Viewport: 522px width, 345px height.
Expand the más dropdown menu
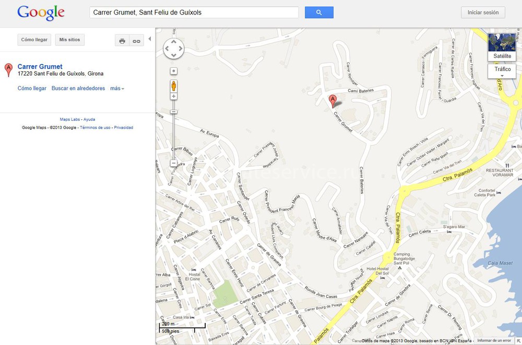pyautogui.click(x=117, y=89)
